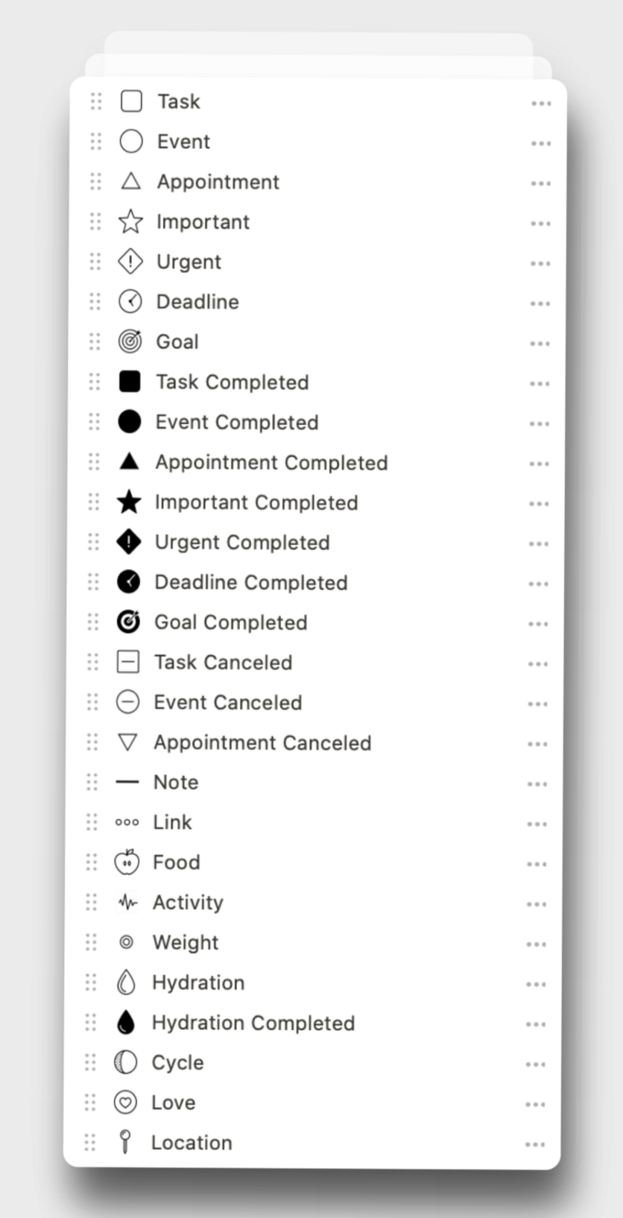Image resolution: width=623 pixels, height=1218 pixels.
Task: Click the Event circle icon
Action: pyautogui.click(x=130, y=142)
